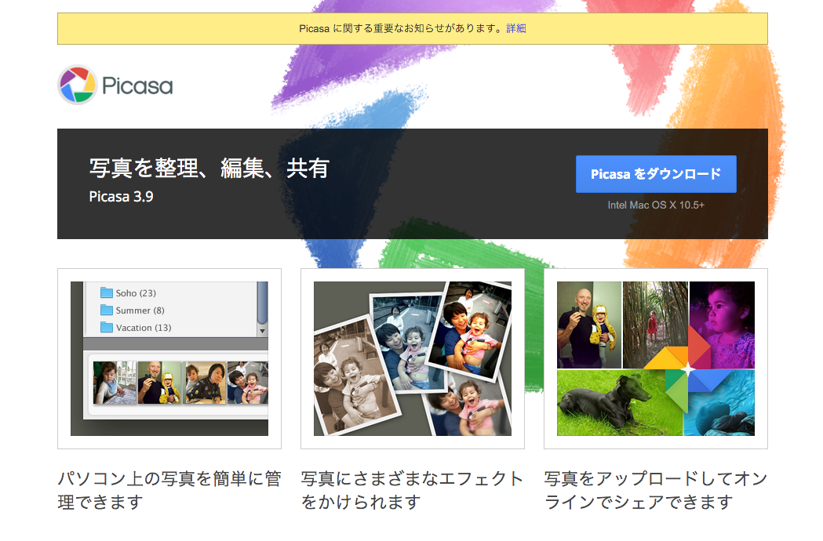Click the 写真を整理、編集、共有 headline
Screen dimensions: 823x541
(209, 169)
